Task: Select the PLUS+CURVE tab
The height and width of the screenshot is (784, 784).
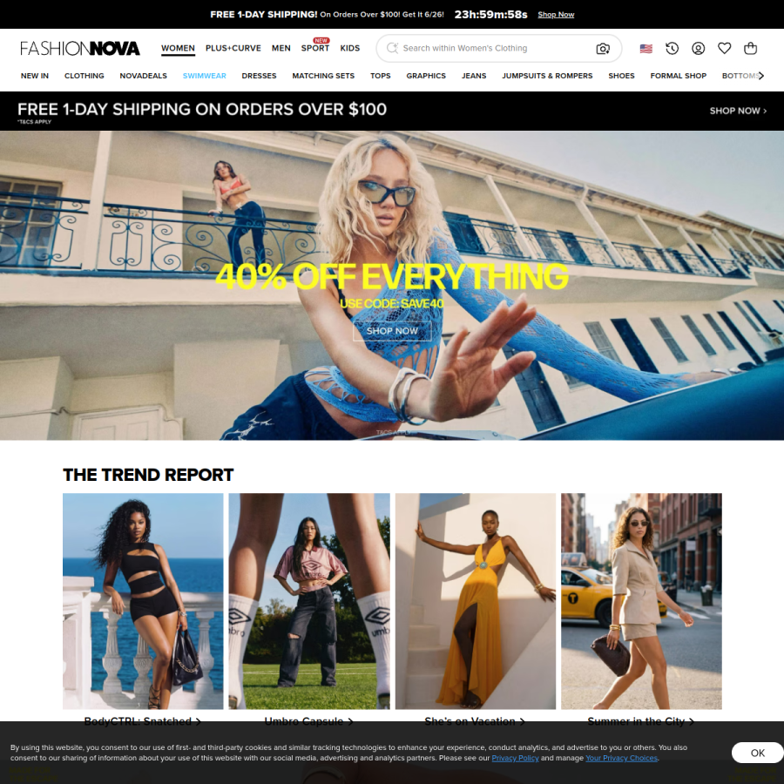Action: point(233,49)
